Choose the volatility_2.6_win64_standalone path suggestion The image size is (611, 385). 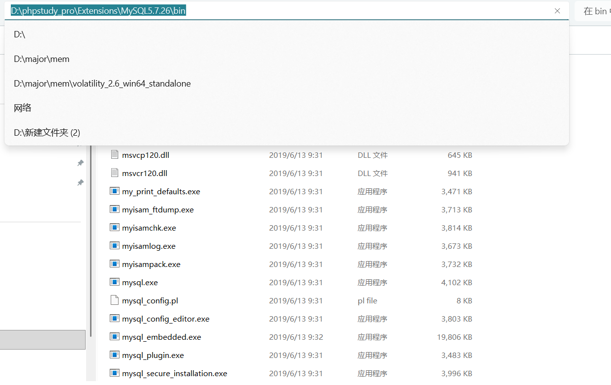[x=287, y=84]
